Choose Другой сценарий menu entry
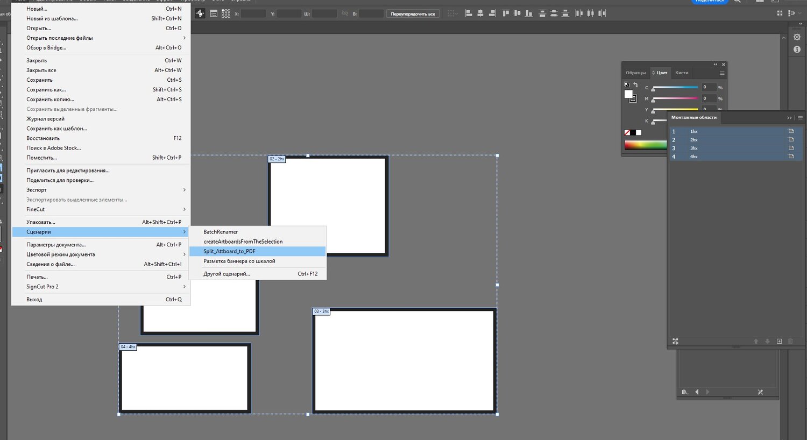The image size is (807, 440). tap(226, 274)
